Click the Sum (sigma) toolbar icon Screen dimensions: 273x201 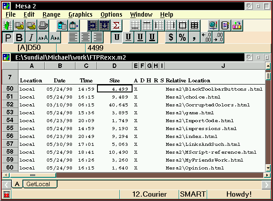pyautogui.click(x=117, y=25)
